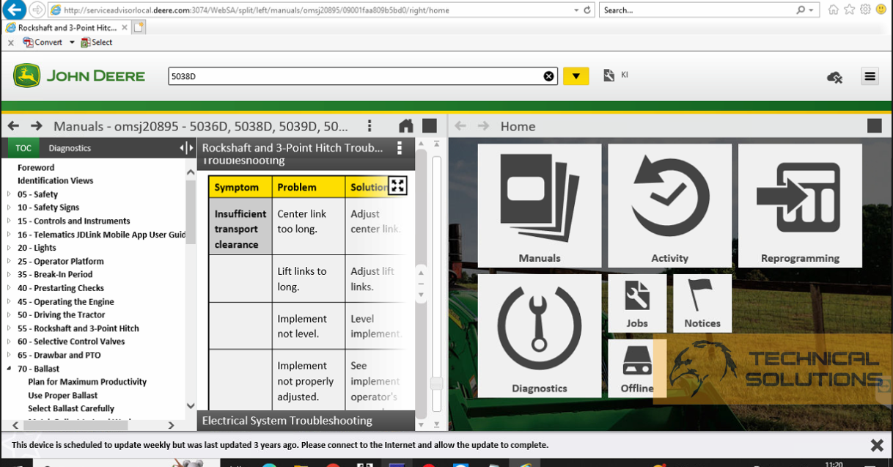Switch to the Diagnostics tab
The image size is (893, 467).
click(69, 147)
